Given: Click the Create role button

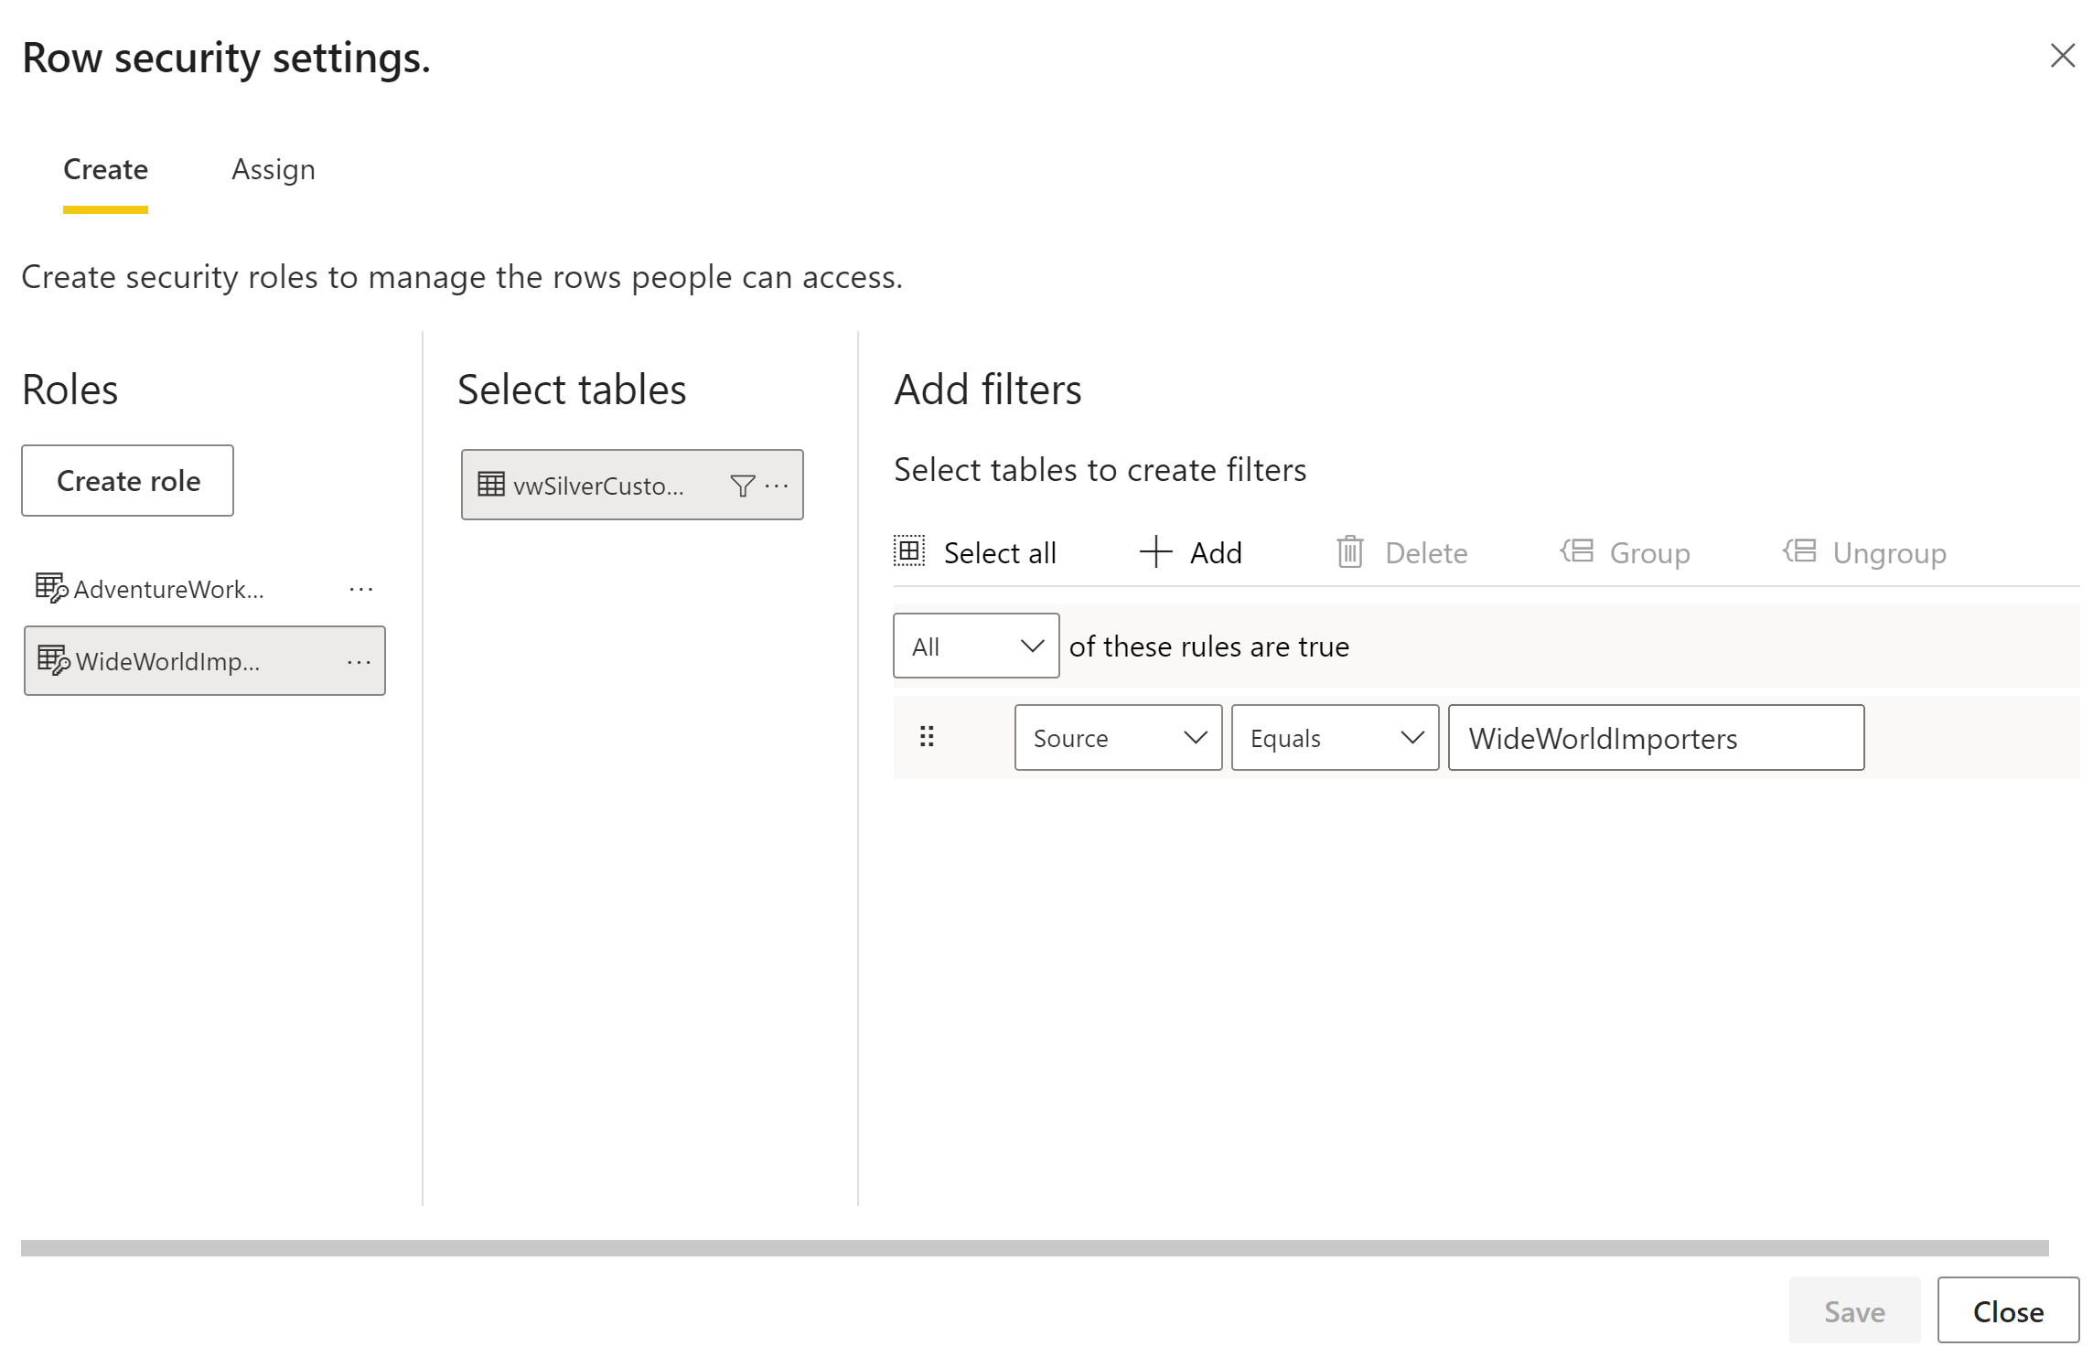Looking at the screenshot, I should click(x=128, y=481).
